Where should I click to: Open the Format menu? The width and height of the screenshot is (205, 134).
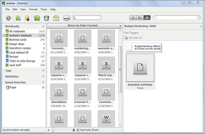[33, 9]
